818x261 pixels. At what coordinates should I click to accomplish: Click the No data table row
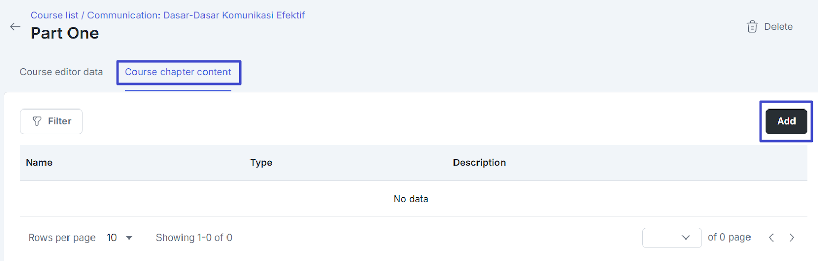tap(411, 199)
